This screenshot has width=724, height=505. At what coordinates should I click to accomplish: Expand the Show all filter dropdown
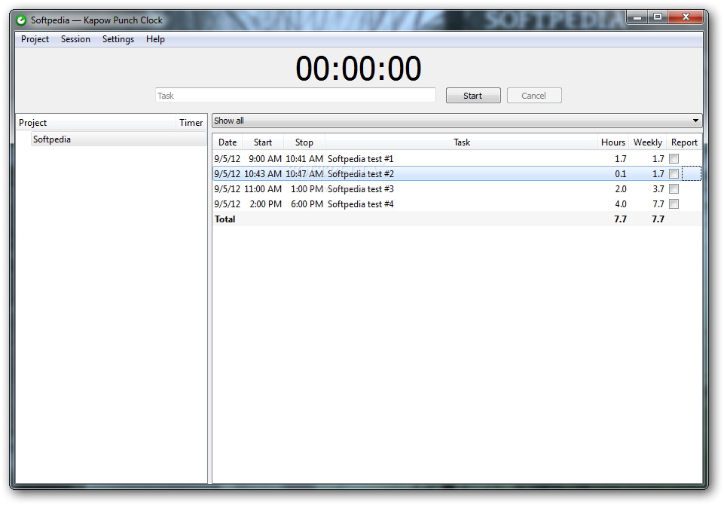pos(457,121)
